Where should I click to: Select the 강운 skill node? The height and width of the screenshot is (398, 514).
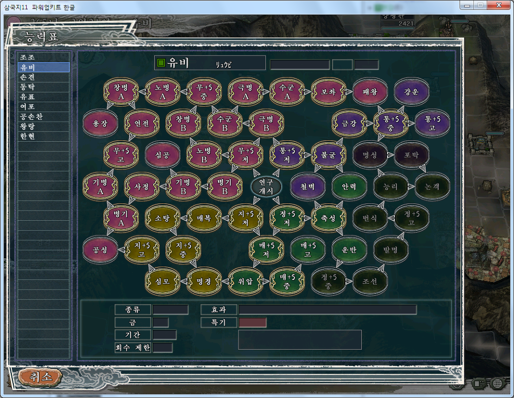click(x=411, y=91)
